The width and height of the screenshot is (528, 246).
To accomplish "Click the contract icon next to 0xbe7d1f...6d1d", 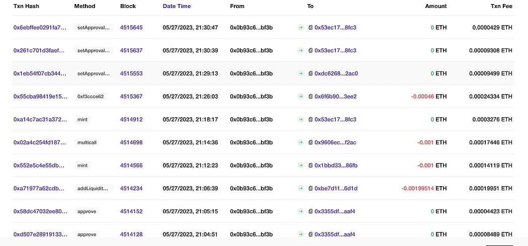I will pos(311,189).
